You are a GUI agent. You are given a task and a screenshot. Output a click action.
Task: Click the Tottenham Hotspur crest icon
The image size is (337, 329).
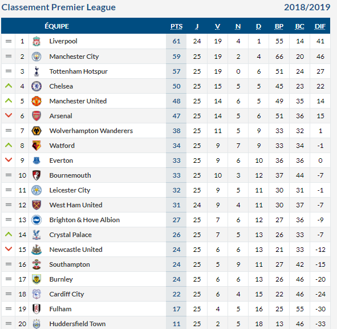(36, 71)
